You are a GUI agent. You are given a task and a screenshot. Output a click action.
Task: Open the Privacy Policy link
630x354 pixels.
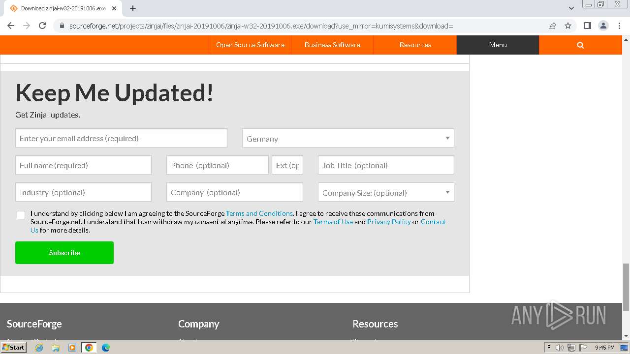coord(389,222)
